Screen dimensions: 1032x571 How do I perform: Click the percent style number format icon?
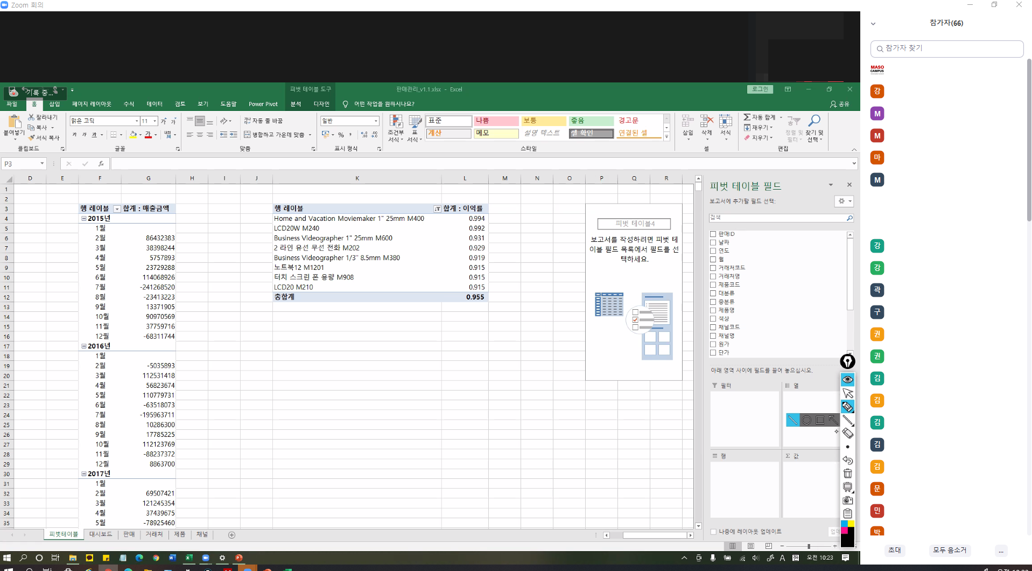point(341,135)
